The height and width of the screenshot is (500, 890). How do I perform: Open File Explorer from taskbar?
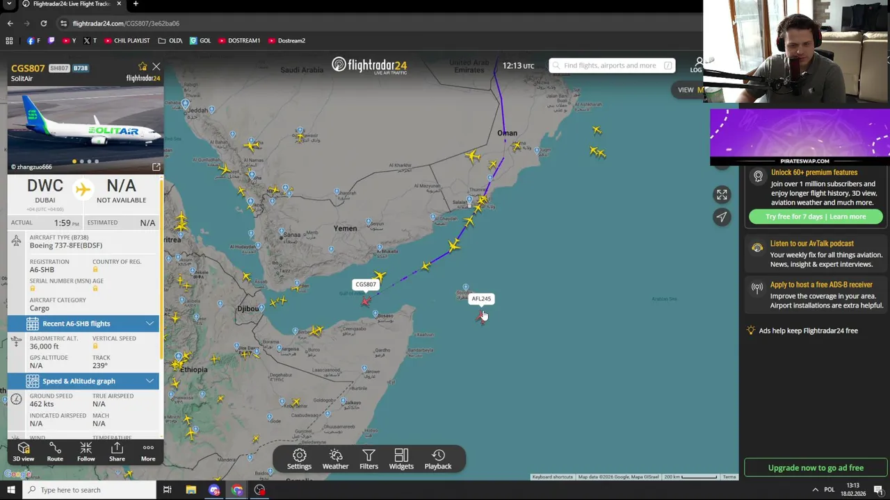click(x=191, y=490)
